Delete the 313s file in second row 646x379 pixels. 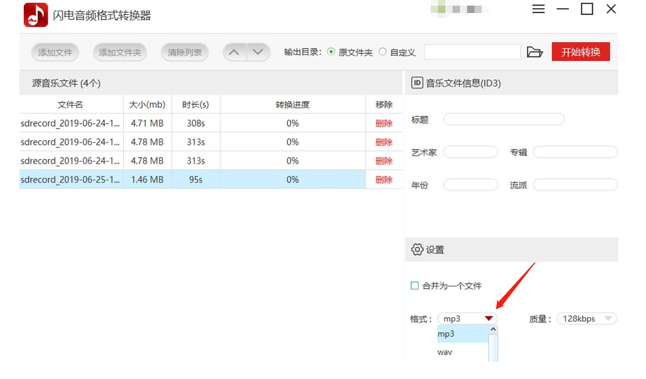pos(384,142)
